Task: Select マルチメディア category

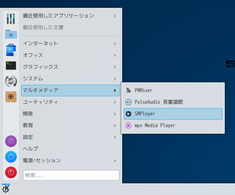Action: click(70, 90)
